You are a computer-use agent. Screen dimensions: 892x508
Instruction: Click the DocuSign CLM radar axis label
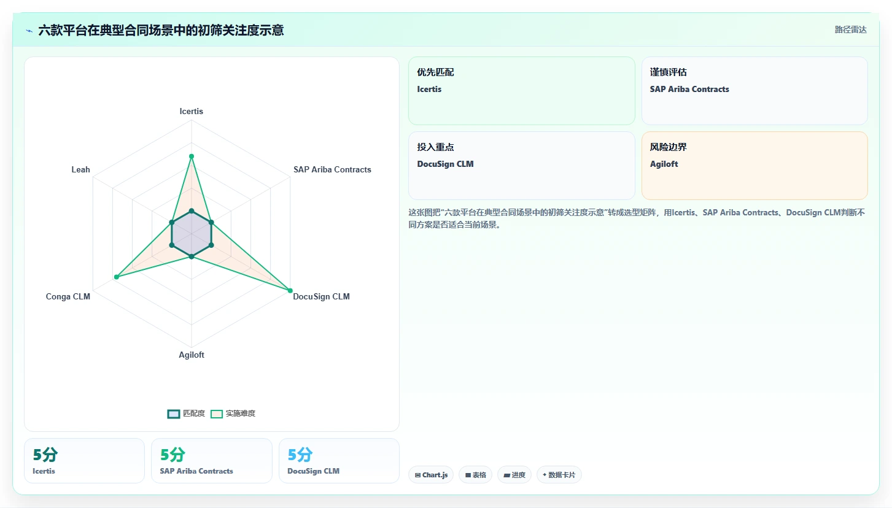321,296
